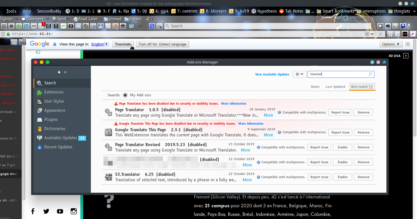Click the bookmarks list icon beside the star
The width and height of the screenshot is (417, 219).
coord(398,34)
